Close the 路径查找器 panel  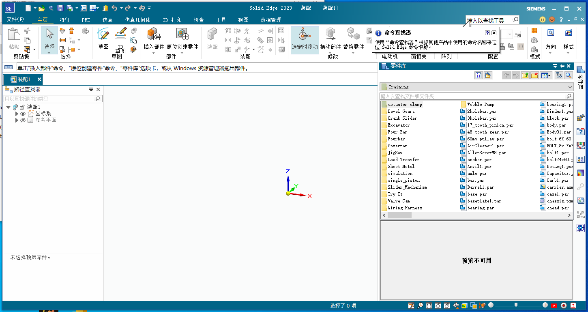click(98, 90)
